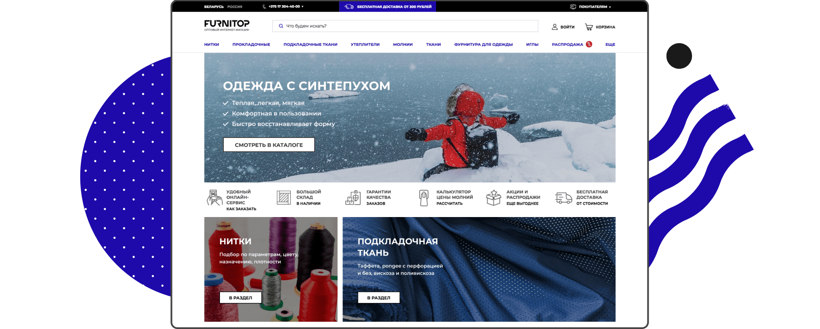Expand the phone number dropdown

point(284,7)
